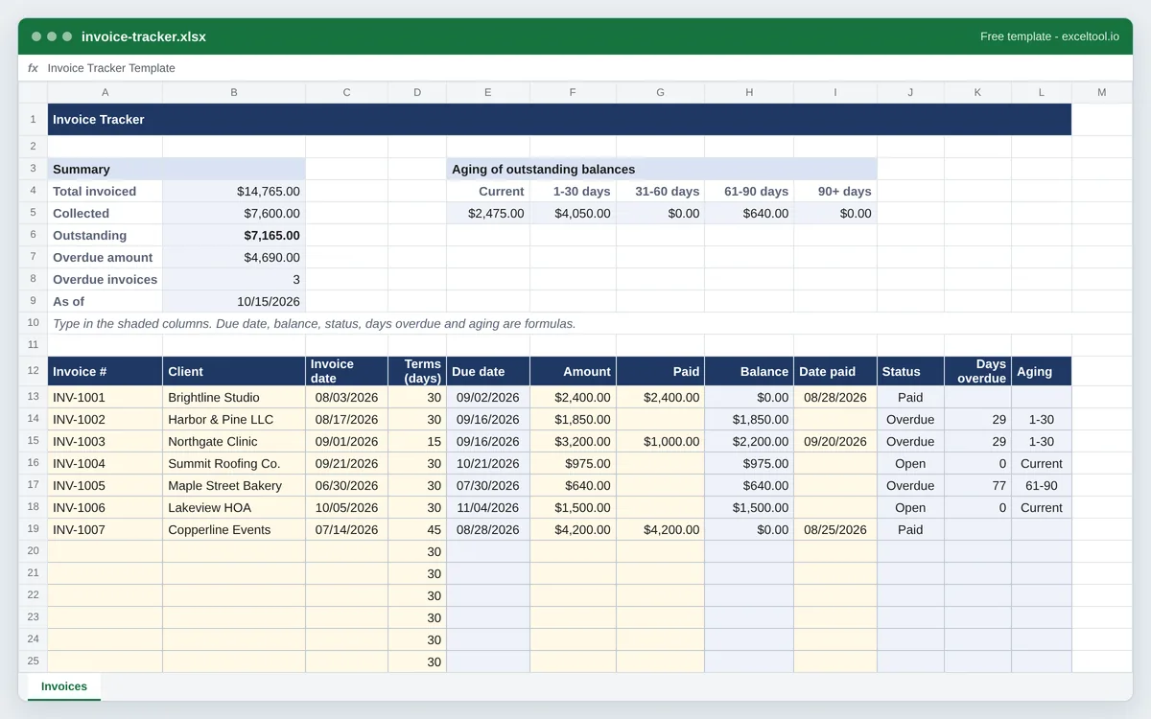Image resolution: width=1151 pixels, height=719 pixels.
Task: Click the Days overdue table header
Action: click(977, 371)
